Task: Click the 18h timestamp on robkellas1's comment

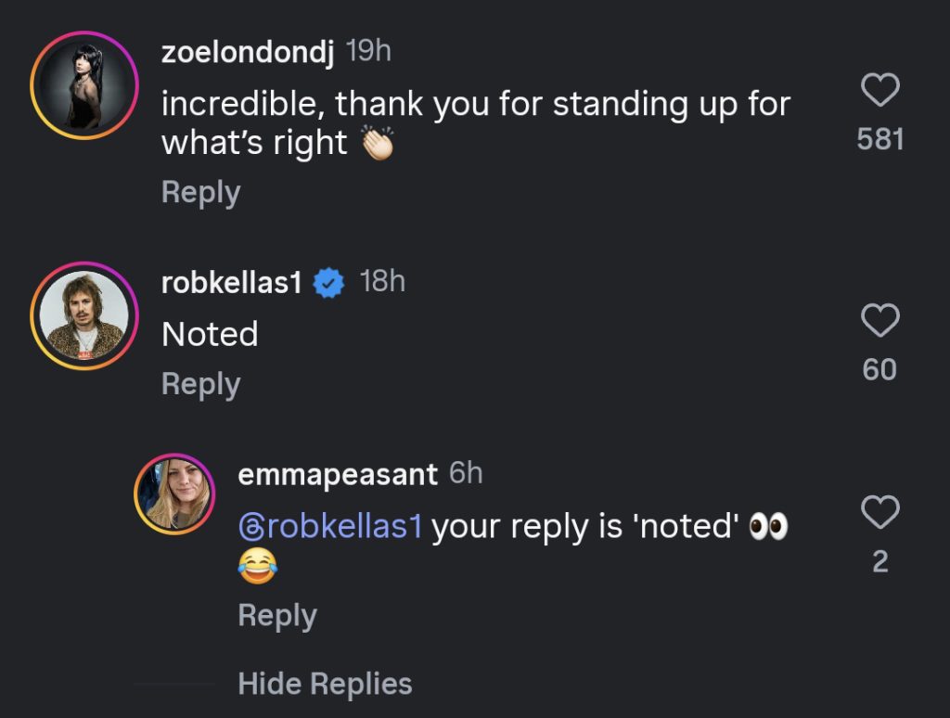Action: [x=382, y=282]
